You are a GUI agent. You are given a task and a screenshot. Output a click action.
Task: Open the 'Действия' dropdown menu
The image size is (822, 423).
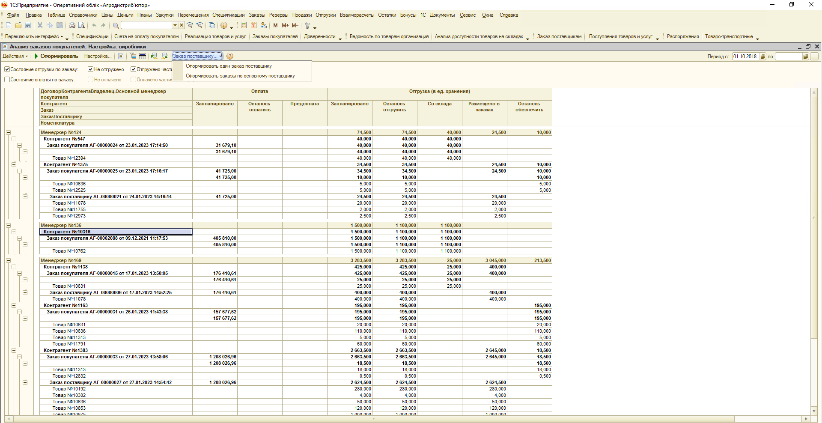pos(15,56)
